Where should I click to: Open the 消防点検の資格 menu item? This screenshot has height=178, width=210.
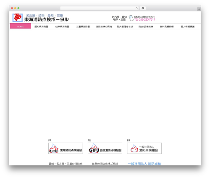[x=104, y=27]
